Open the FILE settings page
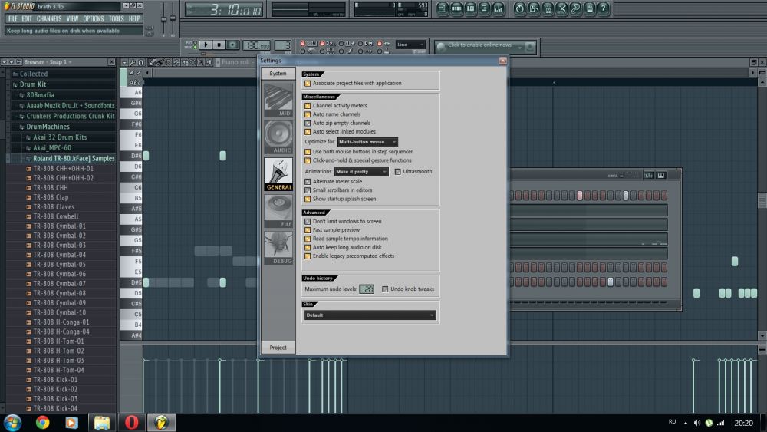This screenshot has width=767, height=432. click(x=278, y=211)
